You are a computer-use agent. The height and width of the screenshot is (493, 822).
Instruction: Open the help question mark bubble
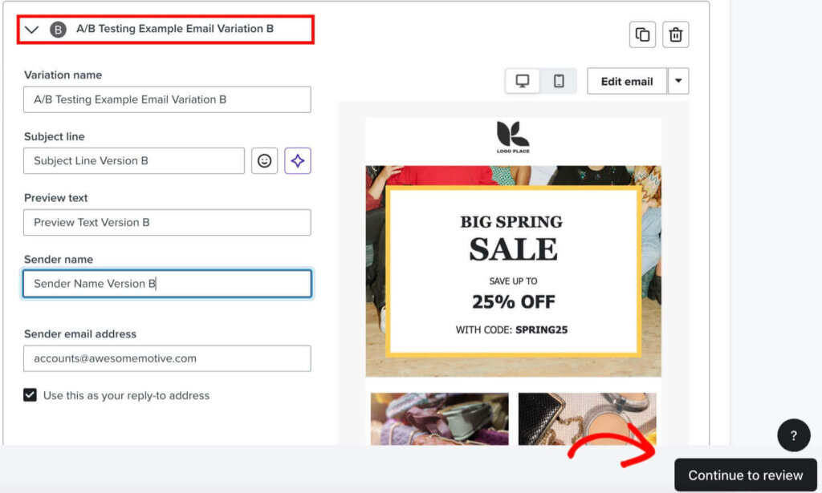tap(794, 435)
